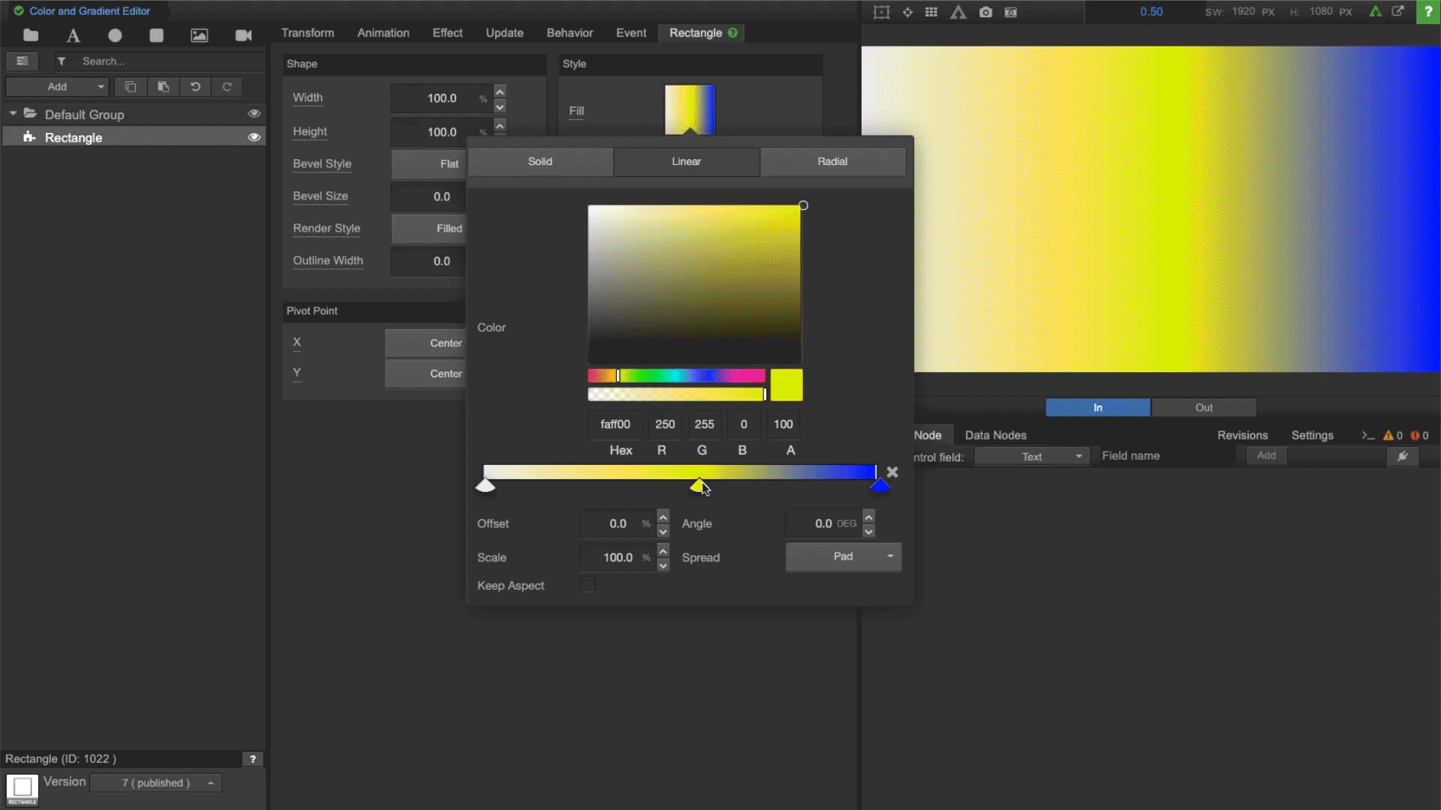This screenshot has height=810, width=1441.
Task: Open the Animation tab
Action: coord(384,33)
